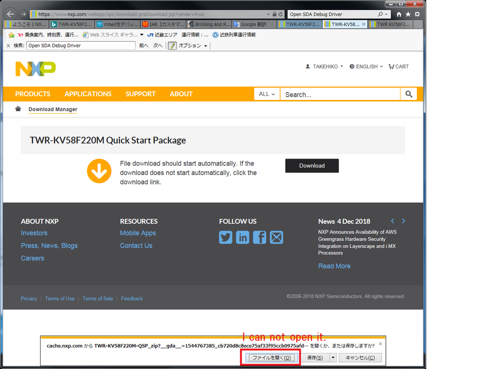483x369 pixels.
Task: Click the browser Home icon
Action: 399,14
